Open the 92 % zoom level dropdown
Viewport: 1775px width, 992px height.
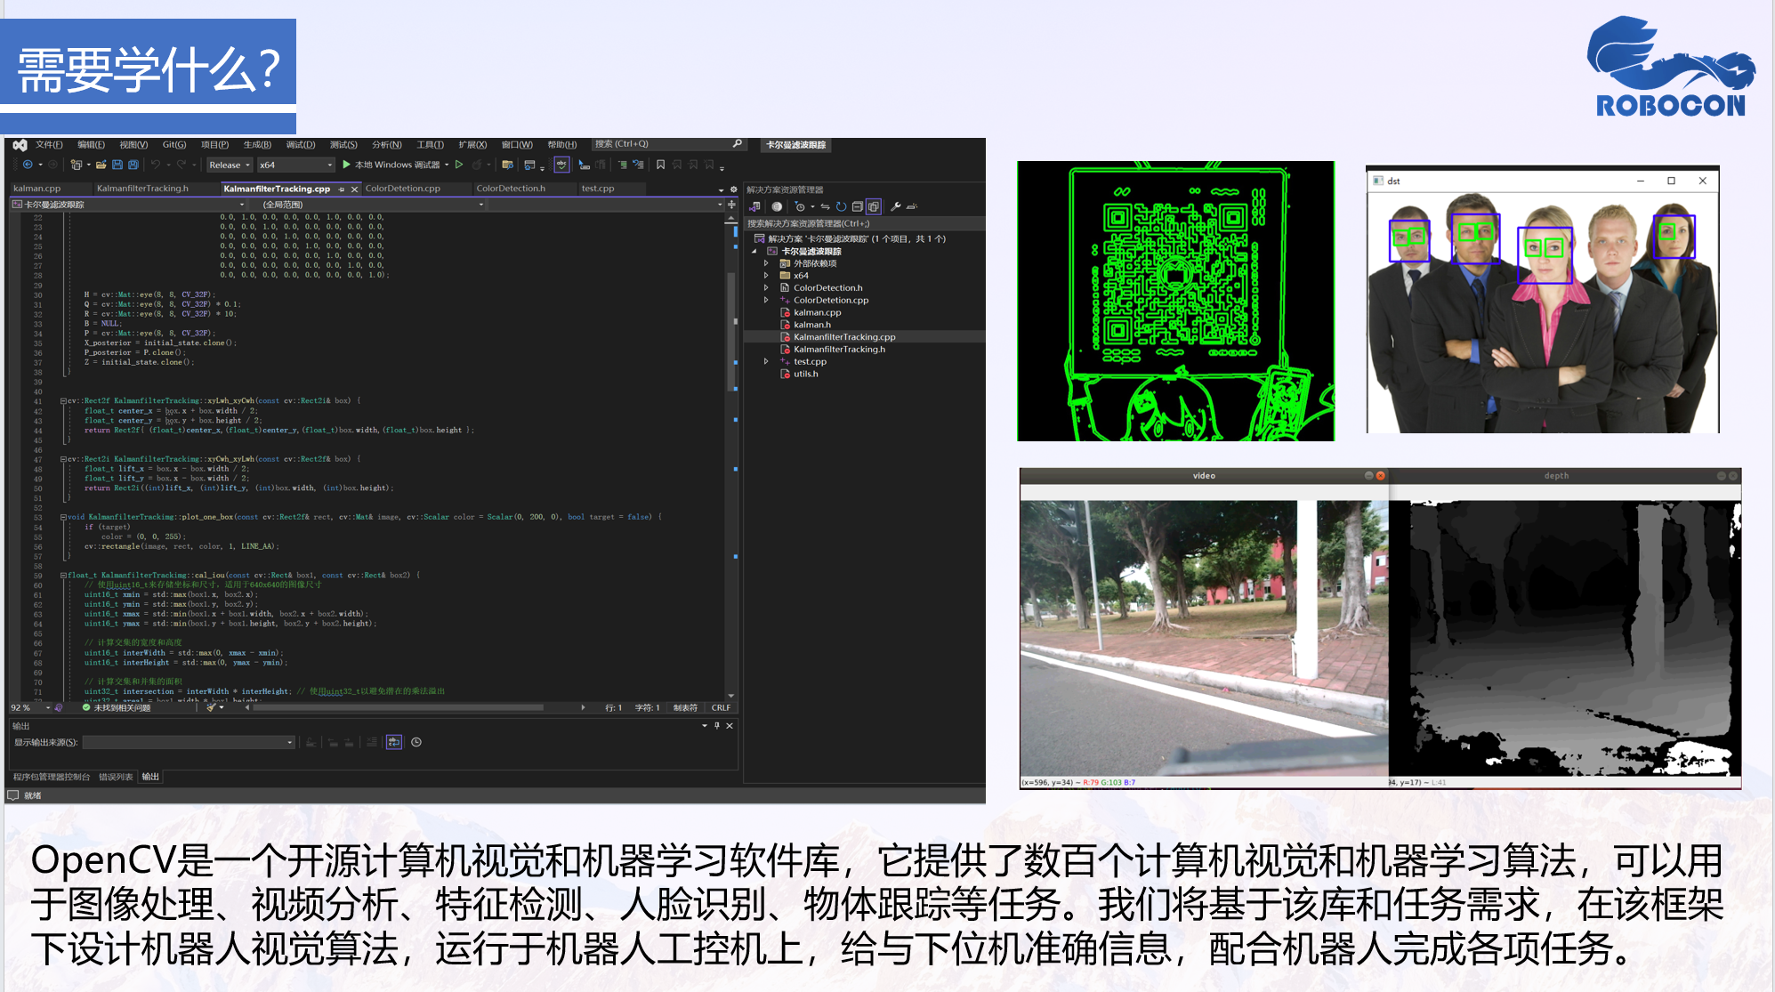[x=30, y=708]
